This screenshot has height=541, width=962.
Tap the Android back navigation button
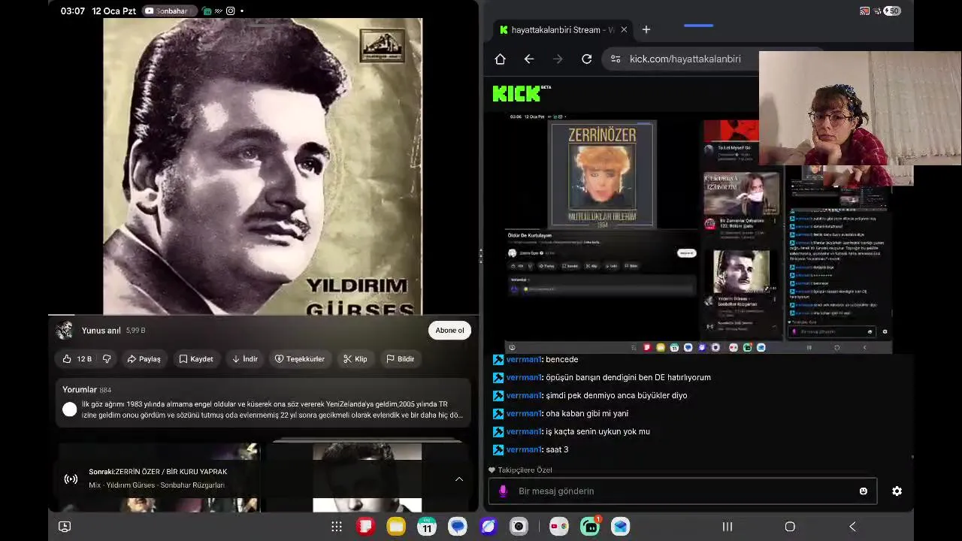(852, 527)
